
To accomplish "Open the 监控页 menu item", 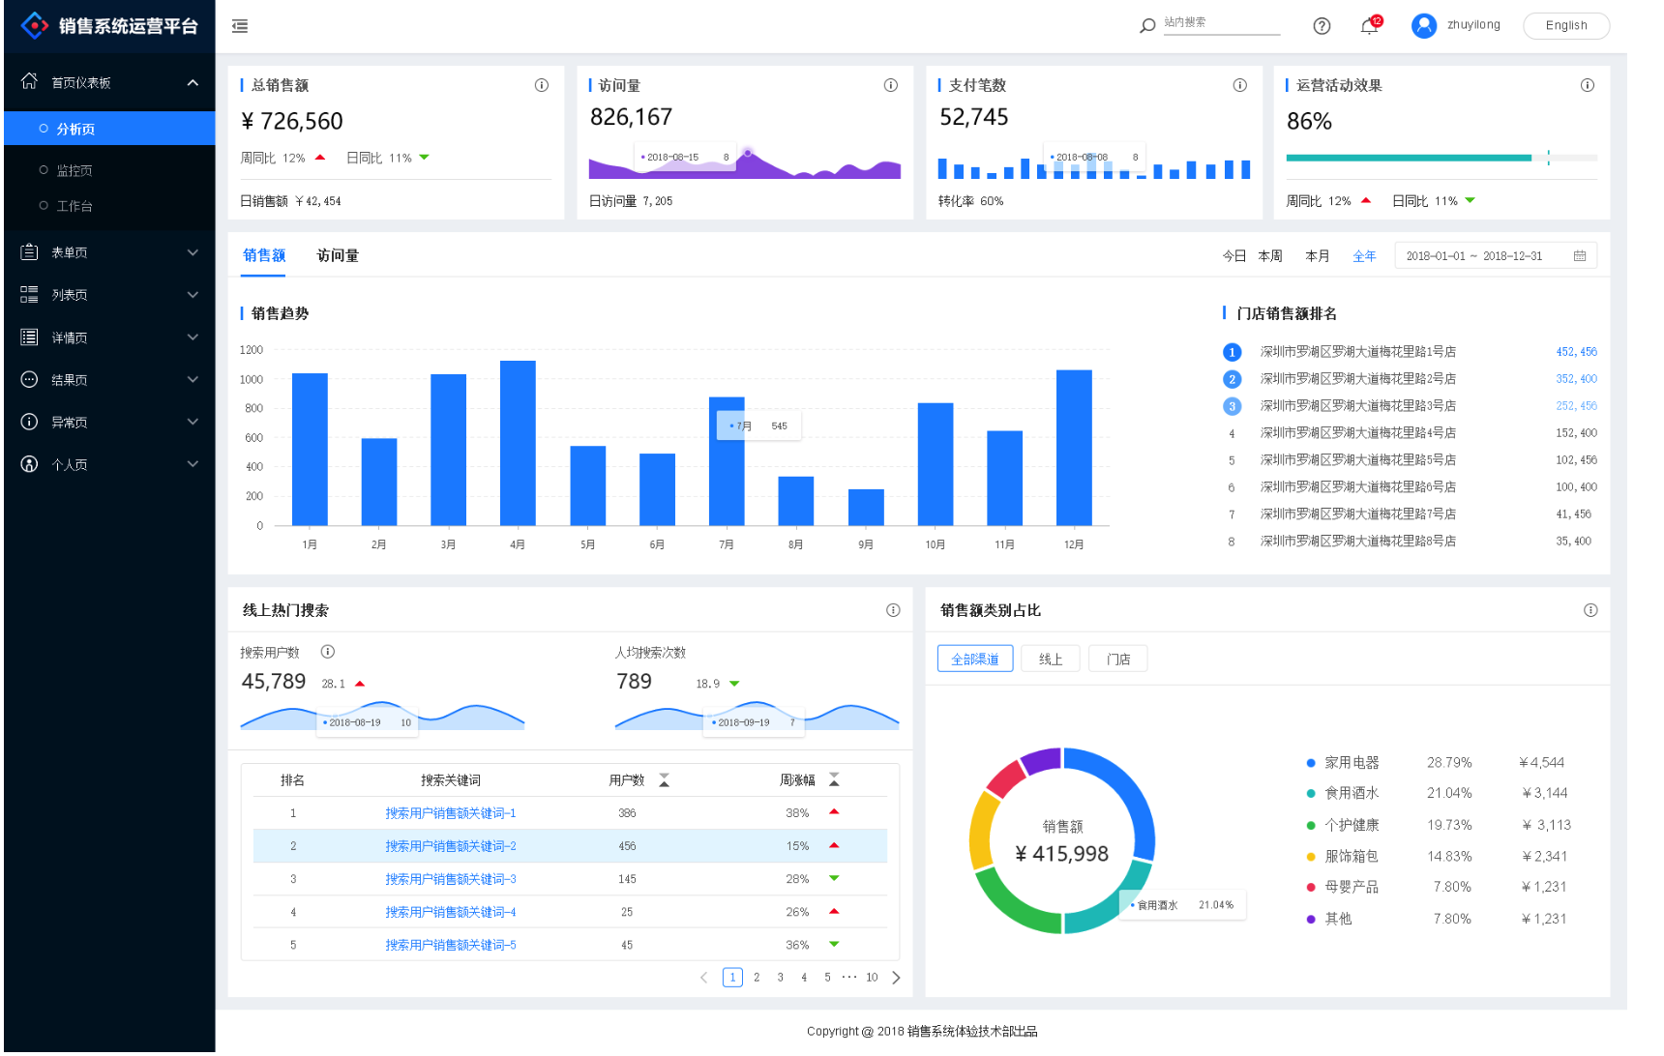I will coord(109,170).
